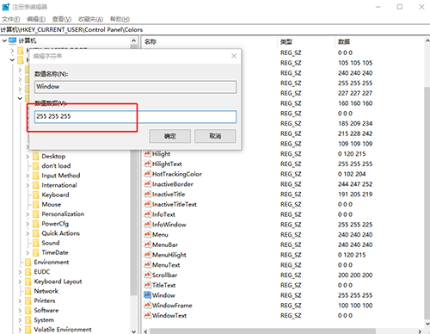Open the 收藏夹(A) menu
Screen dimensions: 430x334
pyautogui.click(x=90, y=19)
